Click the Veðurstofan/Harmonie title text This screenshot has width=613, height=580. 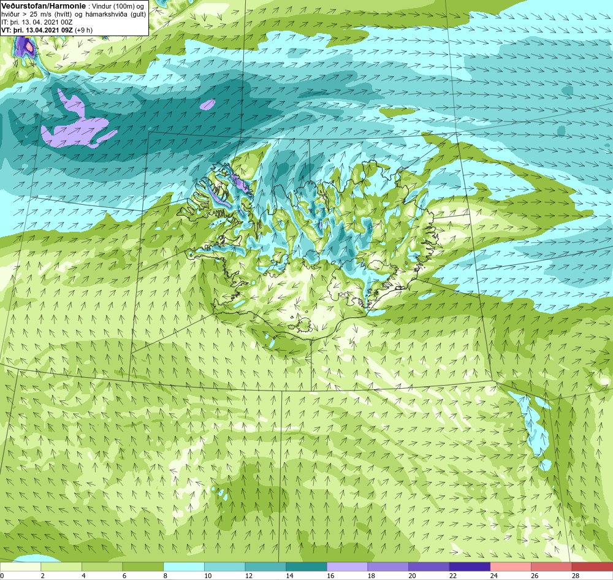coord(43,6)
